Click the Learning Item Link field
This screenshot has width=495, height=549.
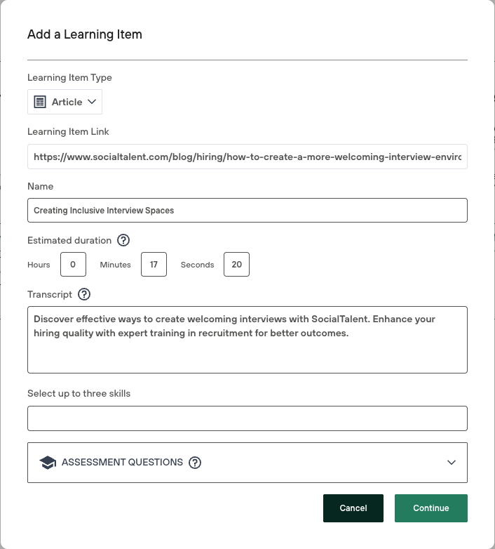tap(247, 157)
